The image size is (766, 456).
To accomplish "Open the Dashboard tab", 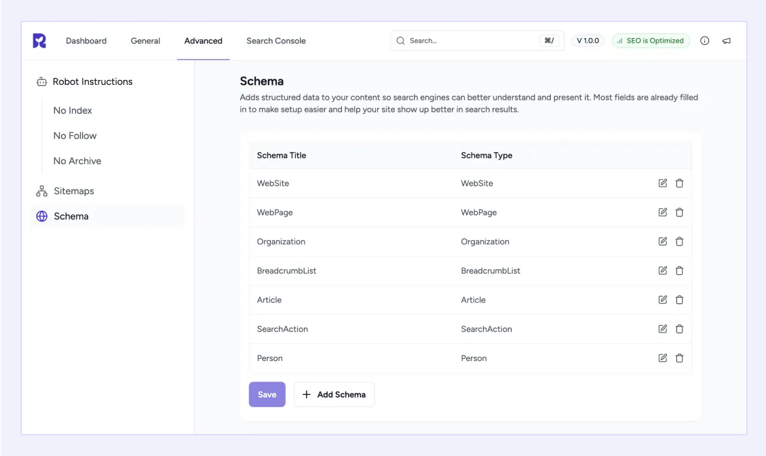I will click(x=86, y=41).
